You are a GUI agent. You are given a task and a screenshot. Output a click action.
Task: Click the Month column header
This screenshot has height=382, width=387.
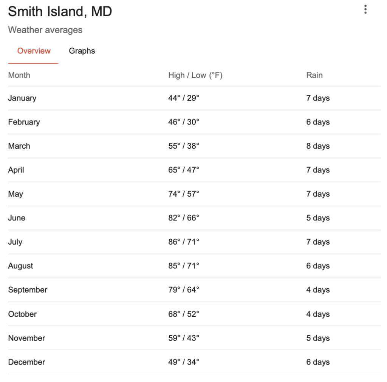click(x=19, y=75)
